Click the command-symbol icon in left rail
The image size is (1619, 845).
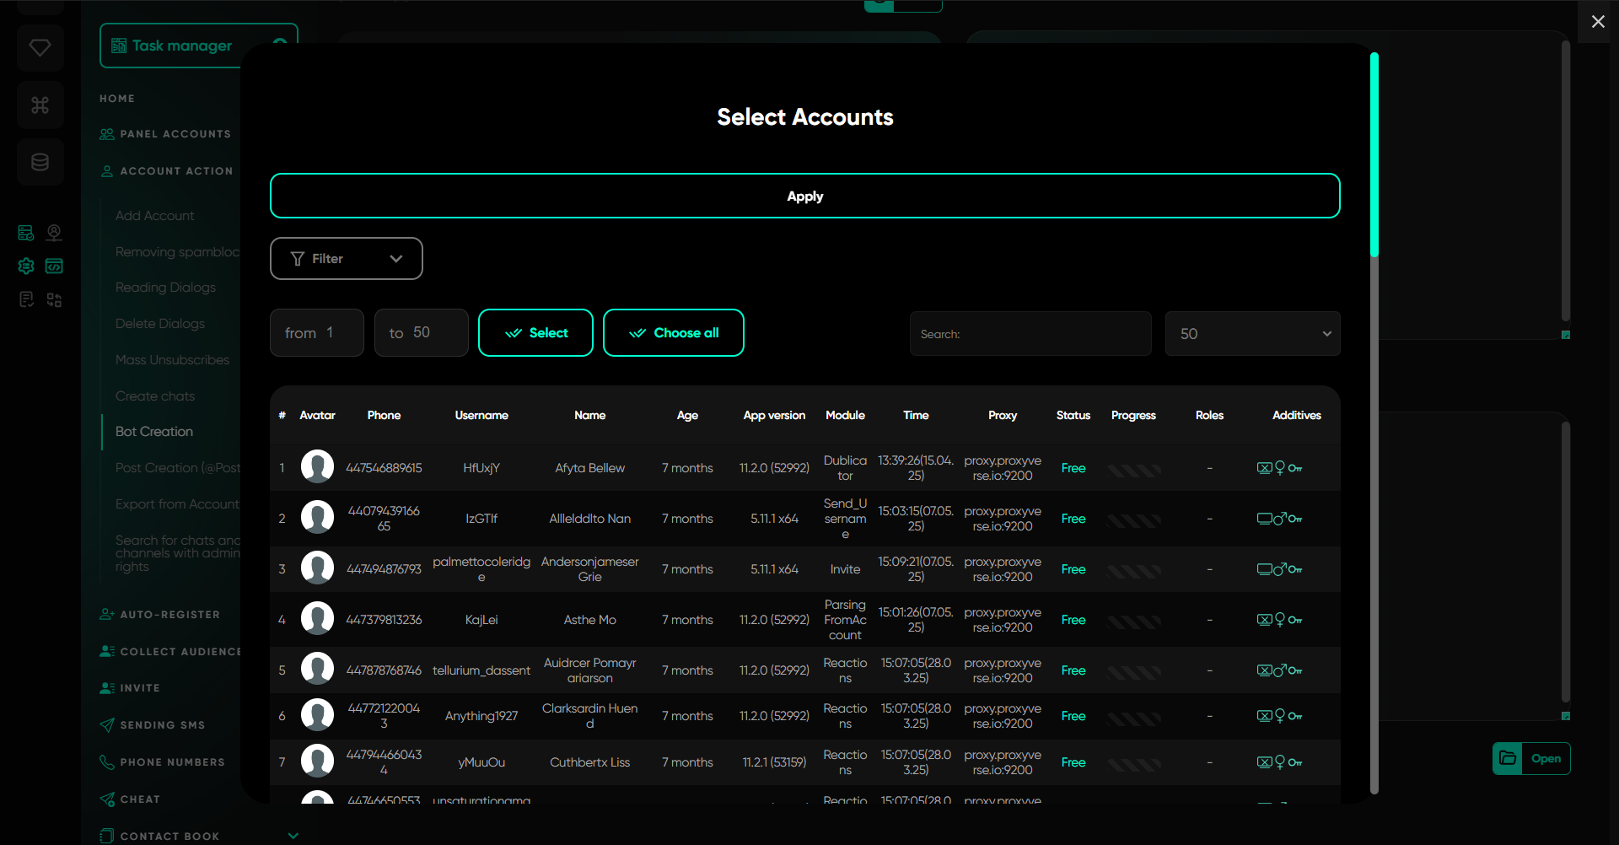click(40, 105)
